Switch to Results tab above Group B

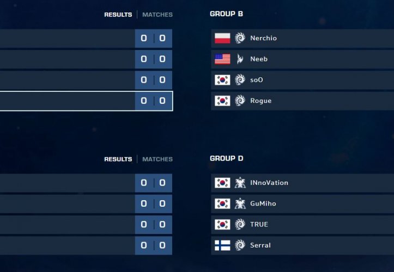[118, 15]
